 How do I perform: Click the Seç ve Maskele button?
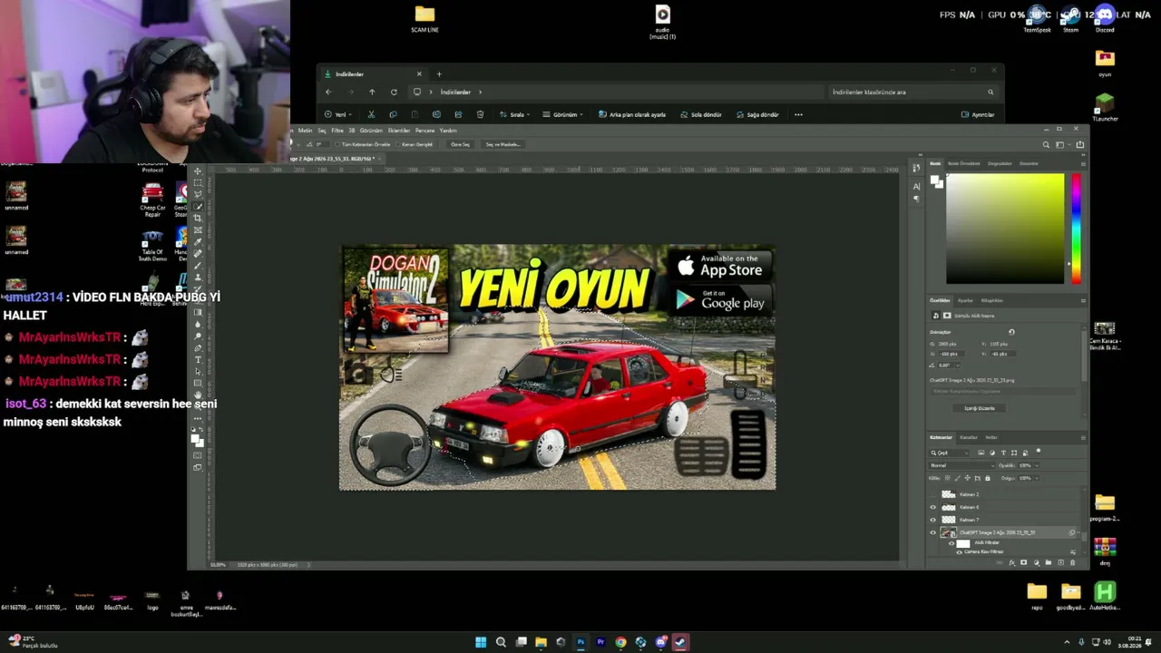pyautogui.click(x=502, y=144)
